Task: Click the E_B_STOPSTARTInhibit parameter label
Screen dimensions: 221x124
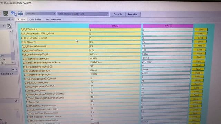Action: [x=34, y=38]
